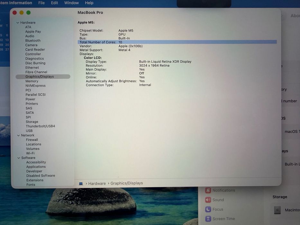Select Card Reader in the sidebar
This screenshot has width=300, height=225.
coord(35,50)
